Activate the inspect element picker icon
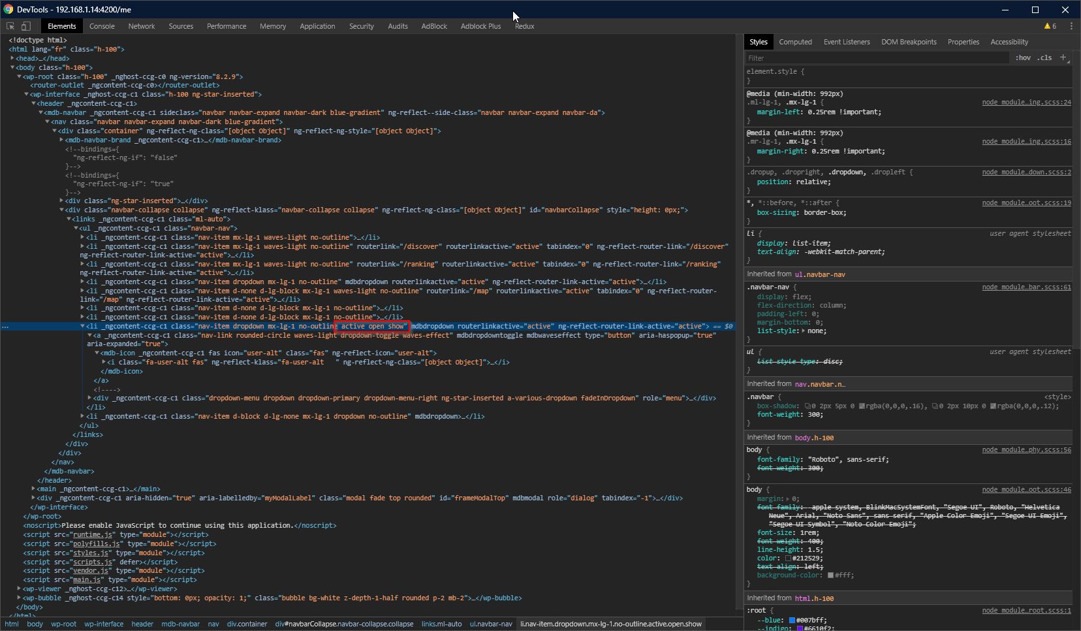 tap(10, 26)
